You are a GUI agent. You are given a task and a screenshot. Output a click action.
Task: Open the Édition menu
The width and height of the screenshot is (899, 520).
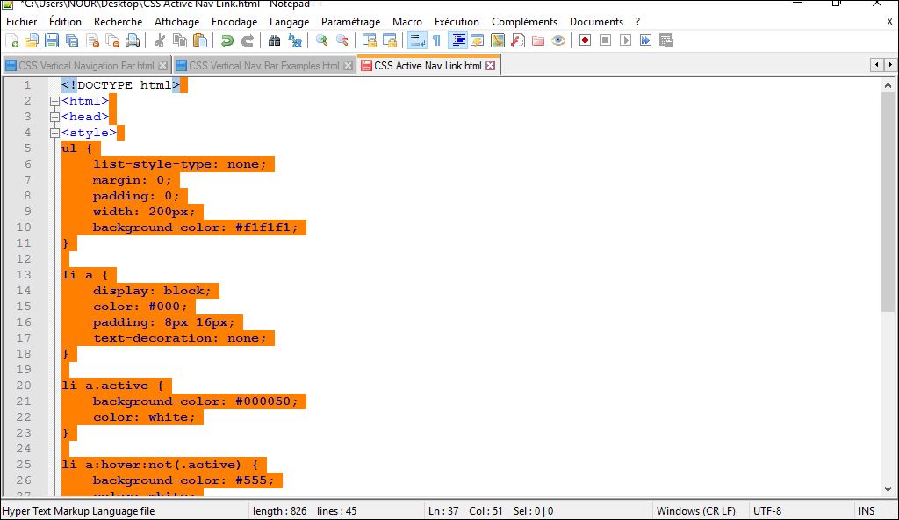[x=65, y=22]
